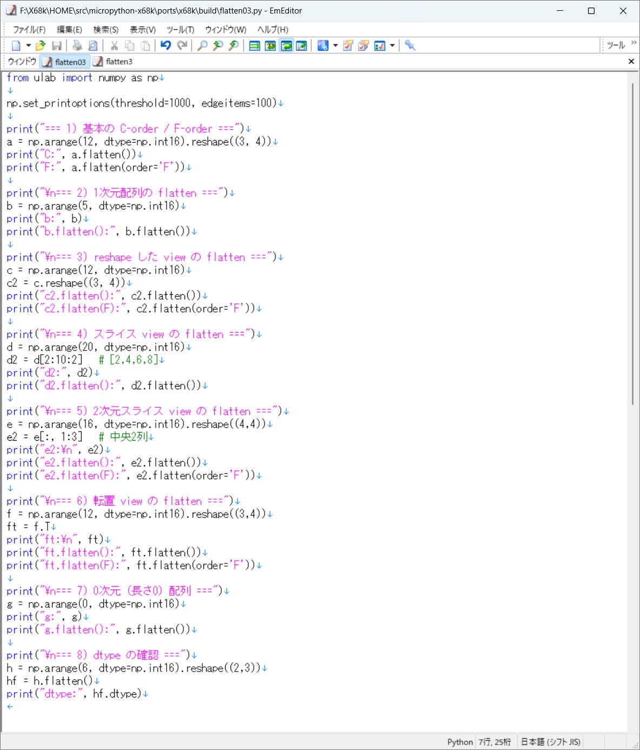Open the 編集(E) menu
The image size is (640, 750).
(69, 30)
